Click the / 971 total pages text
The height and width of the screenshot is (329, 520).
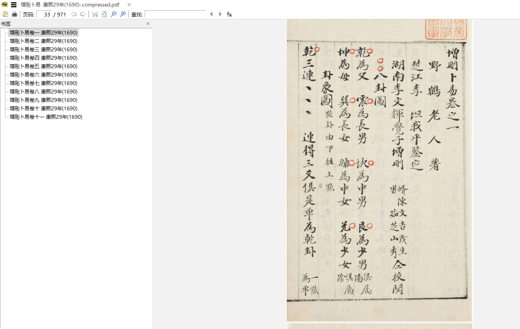tap(60, 15)
